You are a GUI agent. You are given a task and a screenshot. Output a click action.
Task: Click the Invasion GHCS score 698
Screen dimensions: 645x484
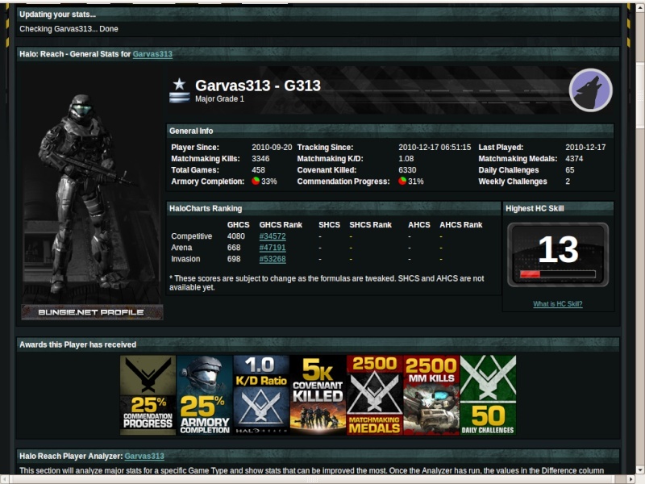[234, 259]
